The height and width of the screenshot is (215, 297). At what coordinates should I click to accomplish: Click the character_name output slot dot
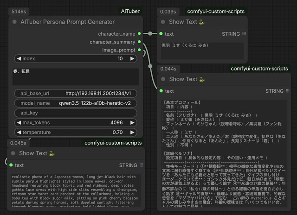point(140,34)
